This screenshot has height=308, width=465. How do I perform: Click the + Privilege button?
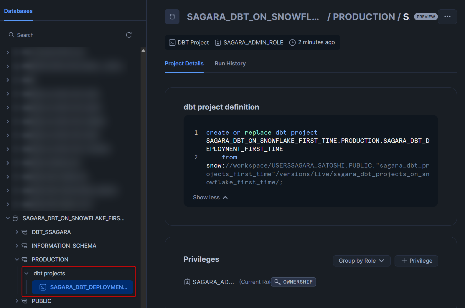click(x=416, y=261)
